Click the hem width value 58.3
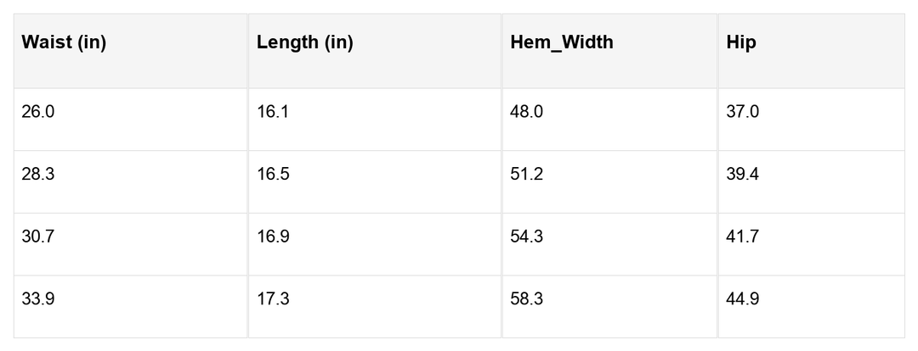 coord(526,299)
